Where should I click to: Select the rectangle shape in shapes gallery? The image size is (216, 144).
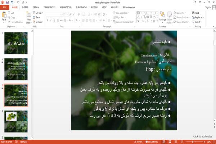click(x=148, y=13)
